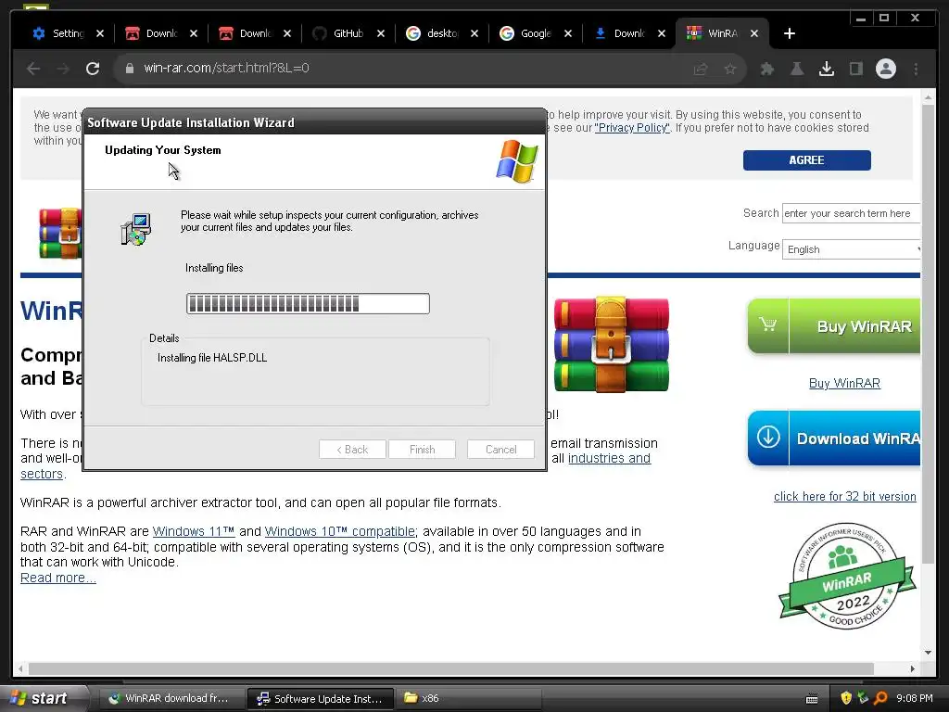
Task: Toggle the side panel icon
Action: coord(855,69)
